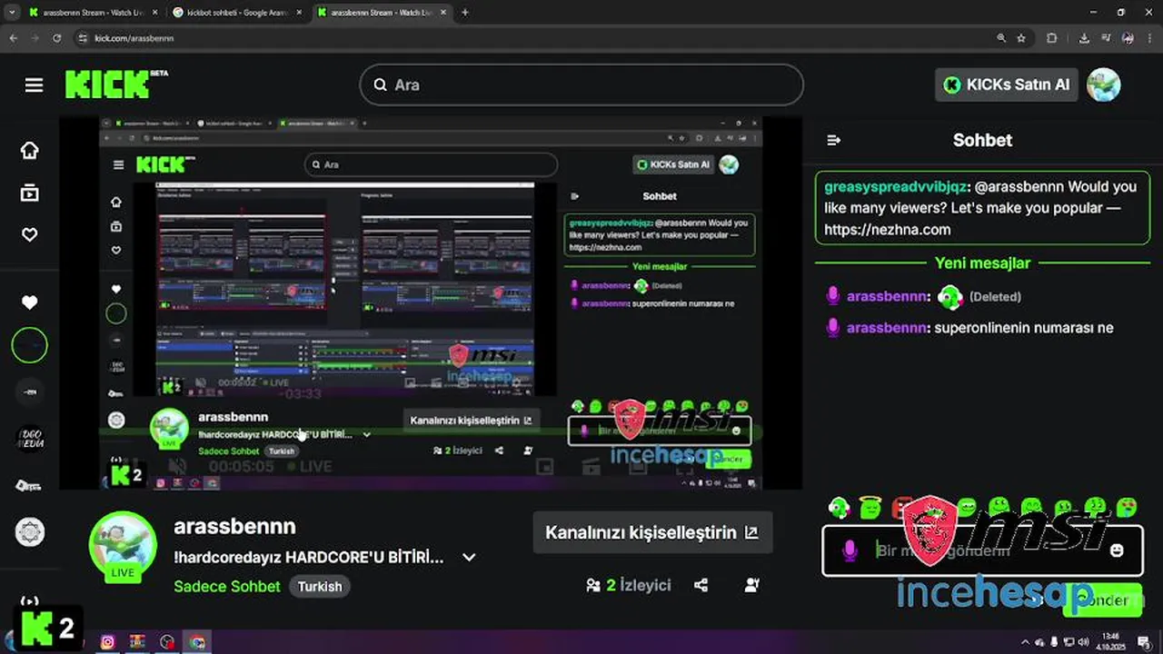The width and height of the screenshot is (1163, 654).
Task: Open Instagram from the Windows taskbar
Action: [x=107, y=642]
